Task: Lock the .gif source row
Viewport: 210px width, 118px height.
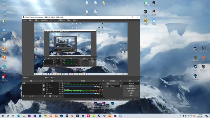Action: (x=62, y=85)
